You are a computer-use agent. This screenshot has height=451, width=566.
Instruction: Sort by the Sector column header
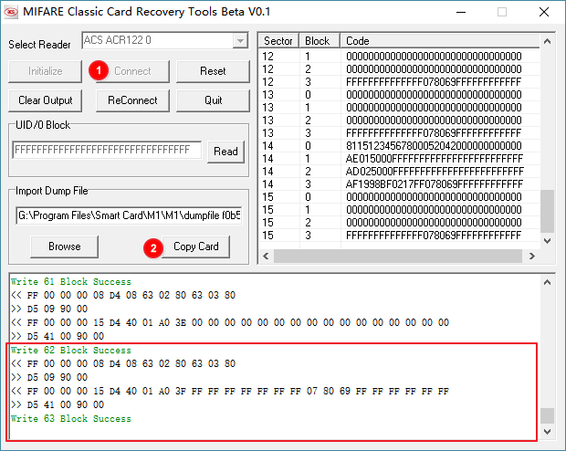[x=278, y=41]
